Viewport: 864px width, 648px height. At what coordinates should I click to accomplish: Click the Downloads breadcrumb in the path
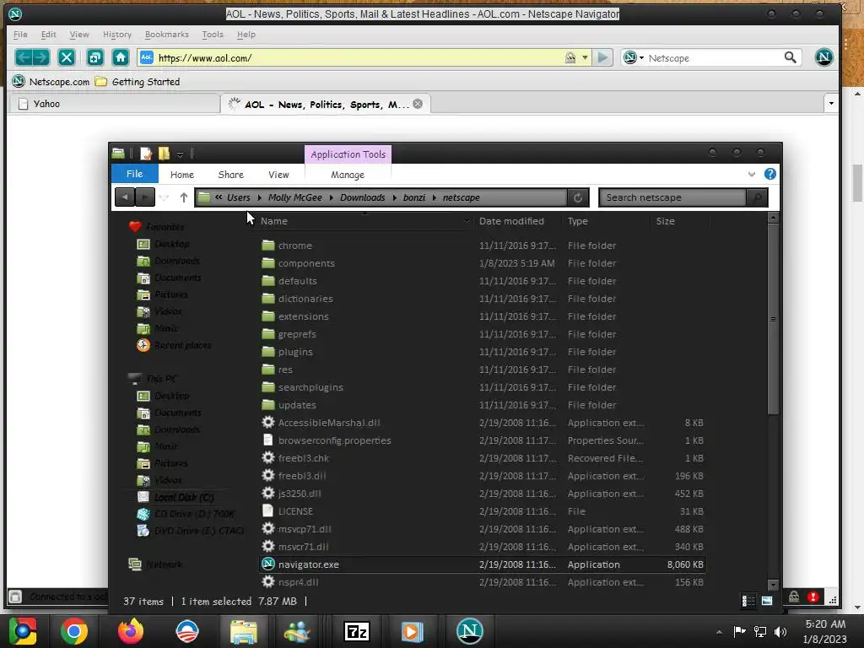pos(362,197)
